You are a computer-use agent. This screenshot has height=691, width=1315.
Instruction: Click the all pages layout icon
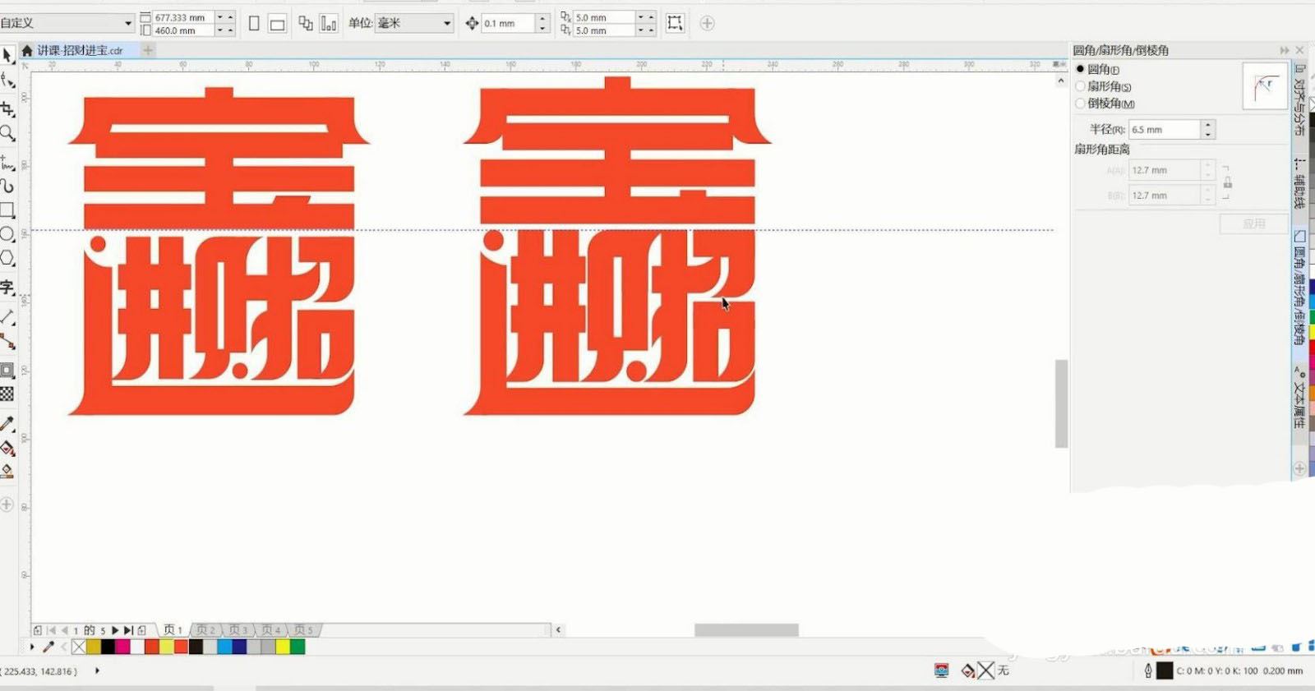coord(306,23)
